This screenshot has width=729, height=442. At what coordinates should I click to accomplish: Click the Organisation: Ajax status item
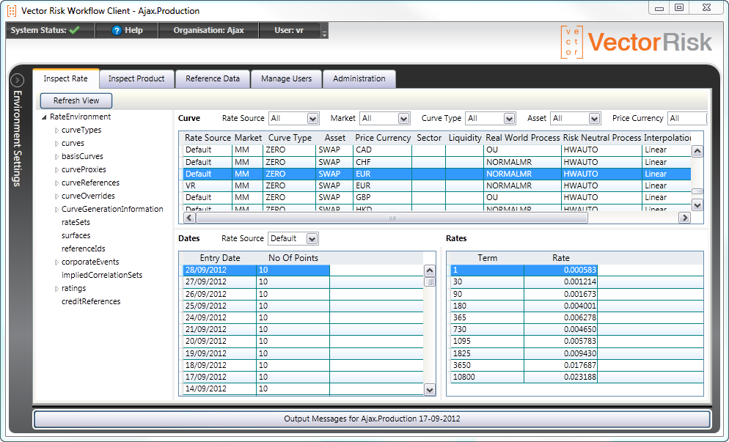click(209, 30)
